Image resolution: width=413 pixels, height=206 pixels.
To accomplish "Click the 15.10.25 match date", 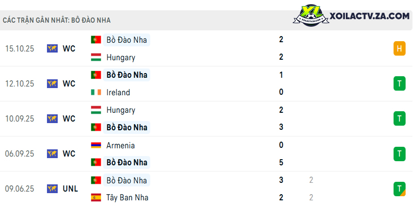I will (20, 48).
